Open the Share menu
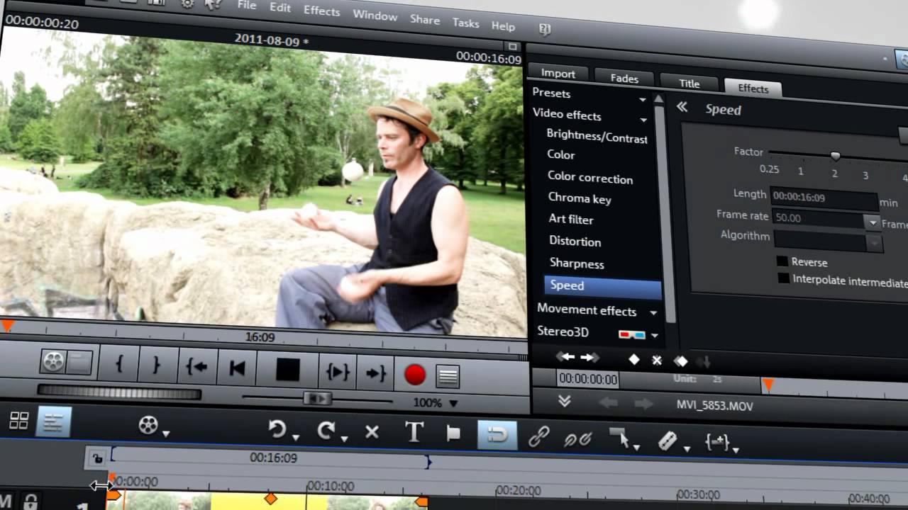 425,19
